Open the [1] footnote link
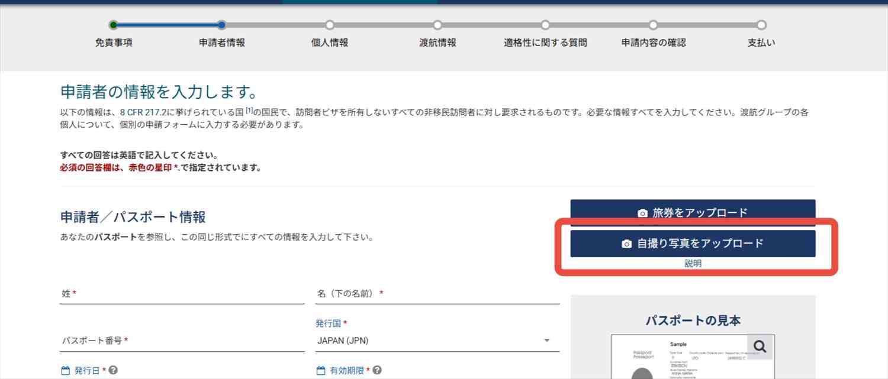The height and width of the screenshot is (379, 888). 250,111
